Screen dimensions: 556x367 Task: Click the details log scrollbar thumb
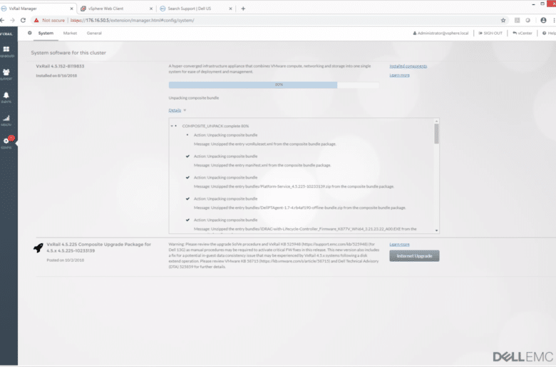pos(436,134)
